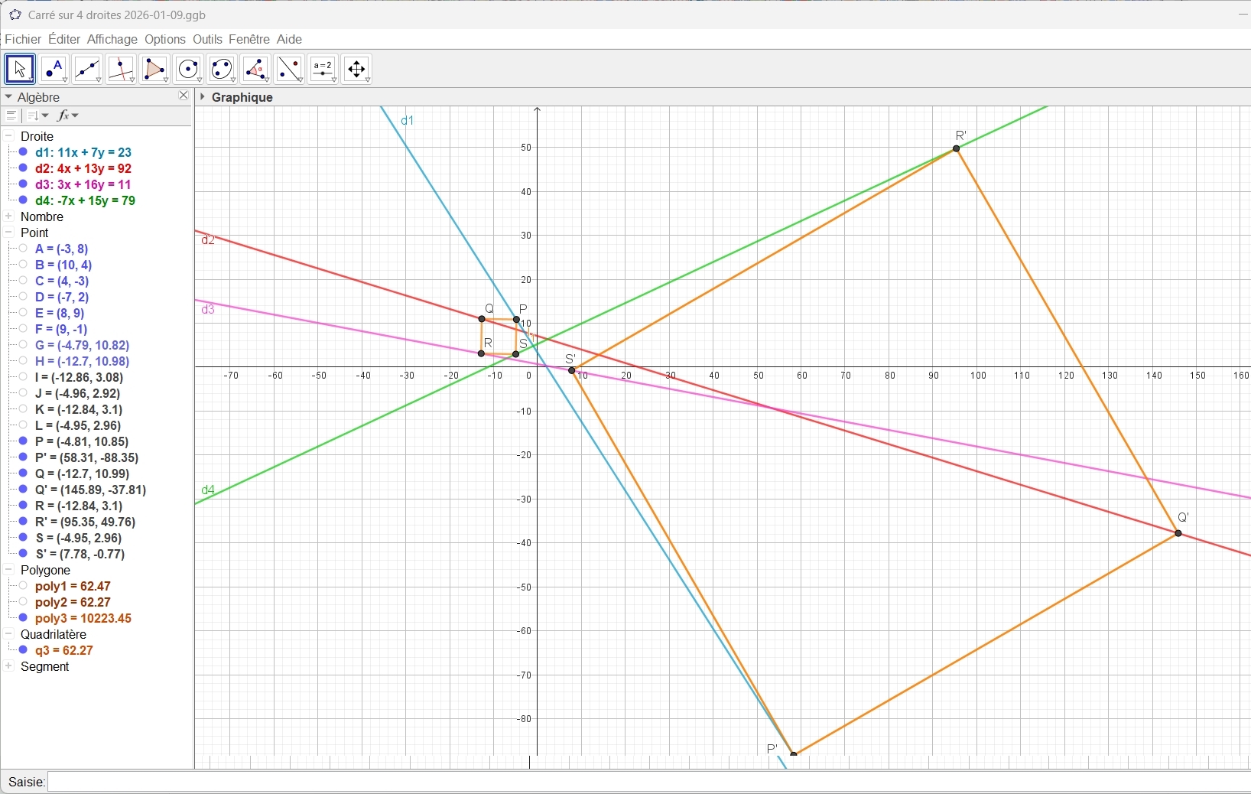The height and width of the screenshot is (794, 1251).
Task: Click the GeoGebra window title icon
Action: point(15,15)
